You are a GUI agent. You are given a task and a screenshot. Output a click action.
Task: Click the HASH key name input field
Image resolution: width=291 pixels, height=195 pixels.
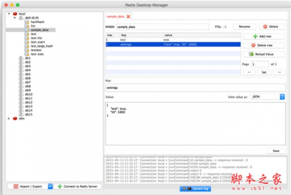(x=162, y=27)
